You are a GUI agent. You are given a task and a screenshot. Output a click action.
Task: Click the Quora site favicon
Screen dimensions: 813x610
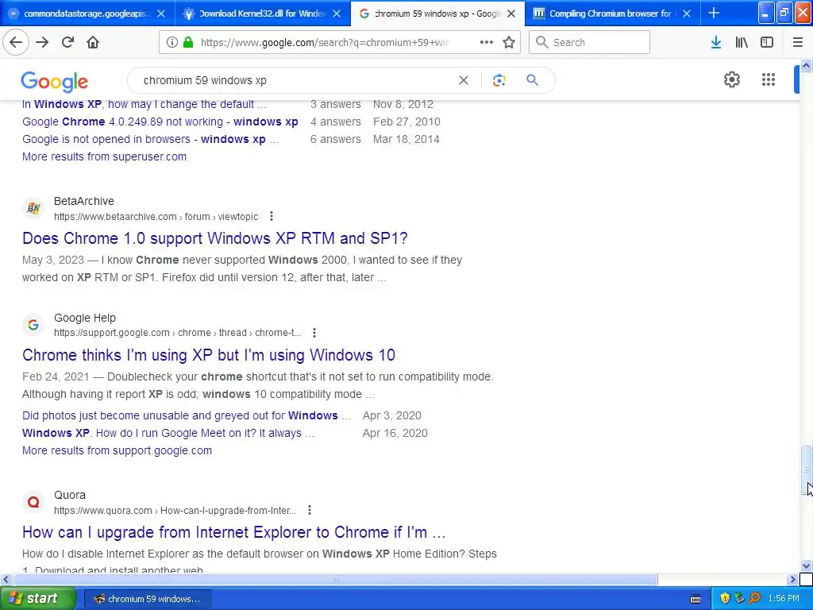pos(33,502)
